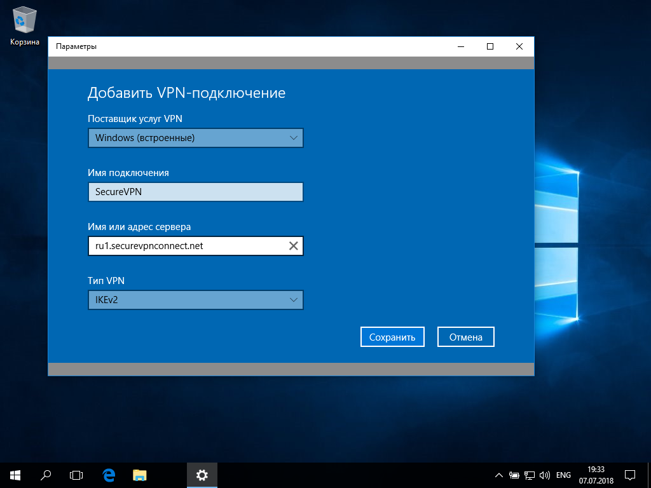Switch keyboard language via ENG indicator
This screenshot has height=488, width=651.
pyautogui.click(x=563, y=475)
